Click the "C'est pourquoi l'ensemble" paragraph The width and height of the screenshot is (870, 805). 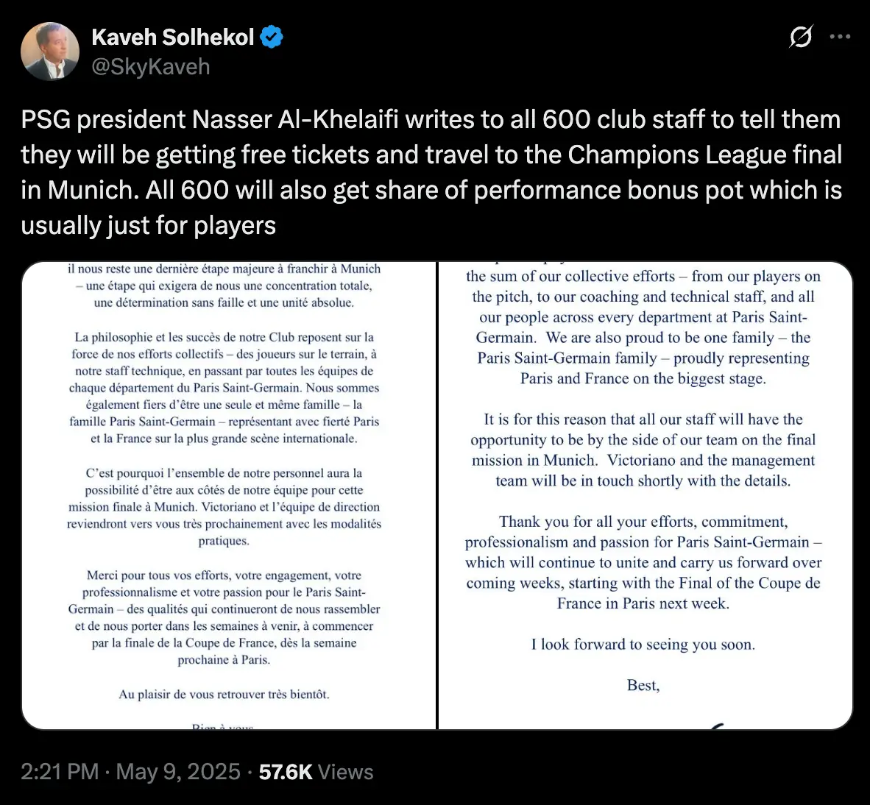click(224, 507)
